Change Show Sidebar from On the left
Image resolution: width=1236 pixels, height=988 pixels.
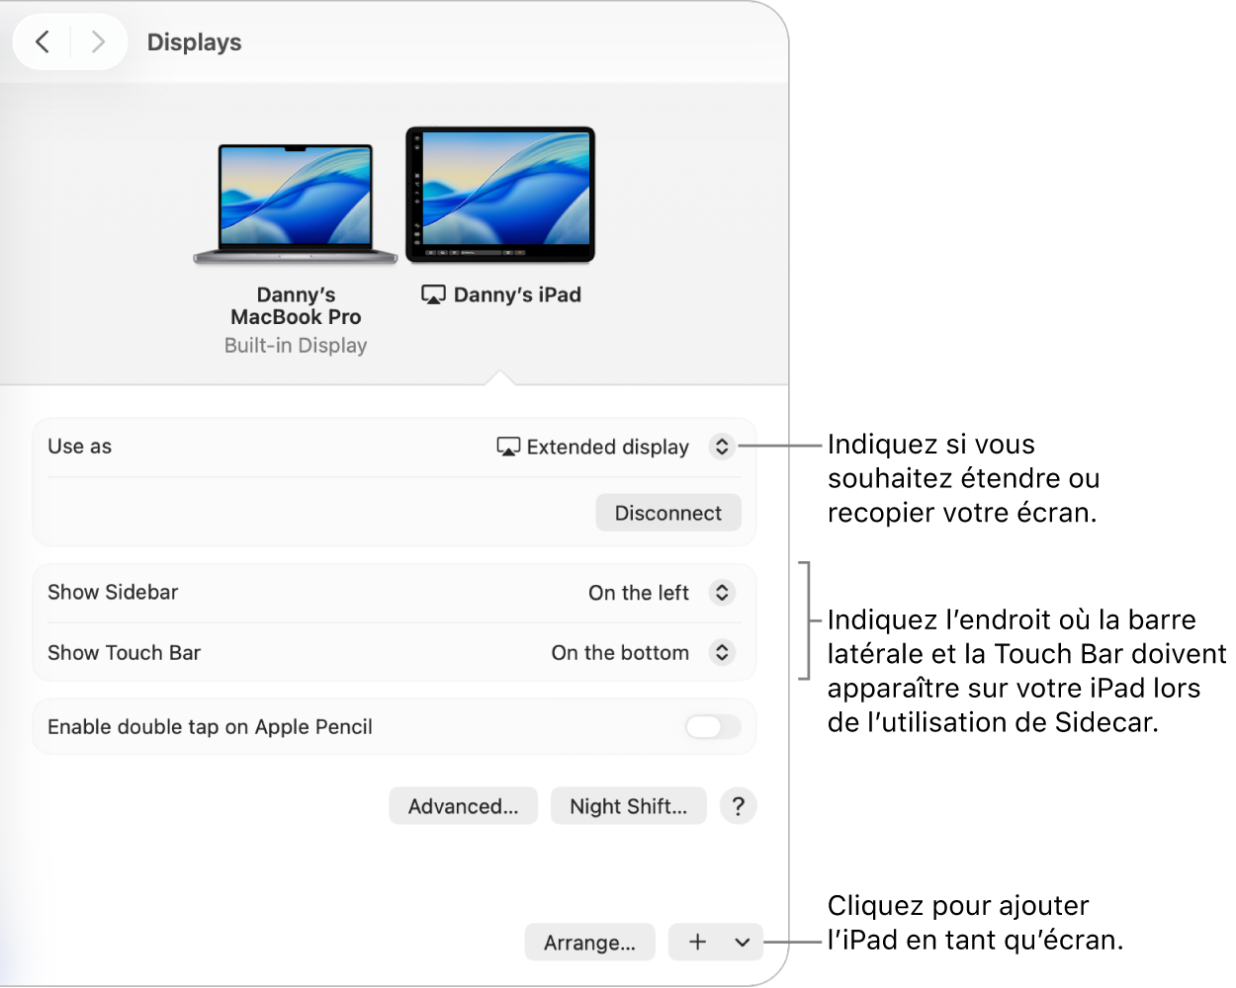click(x=722, y=593)
